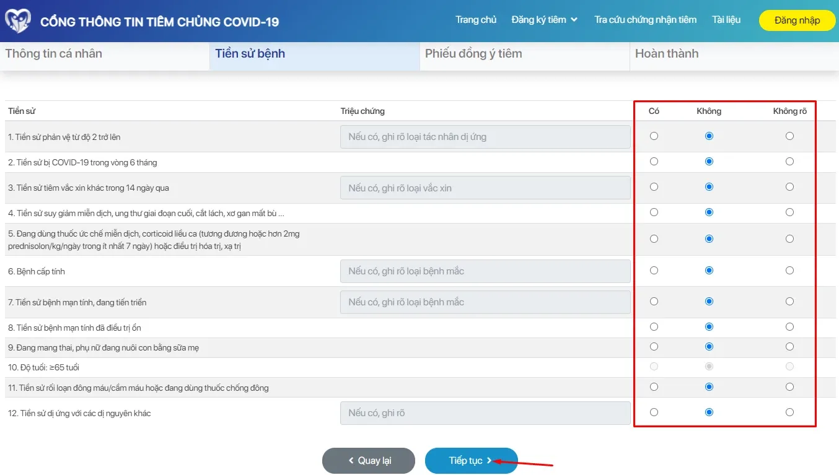Choose Có for COVID-19 trong vòng 6 tháng
Screen dimensions: 839x475
coord(654,162)
